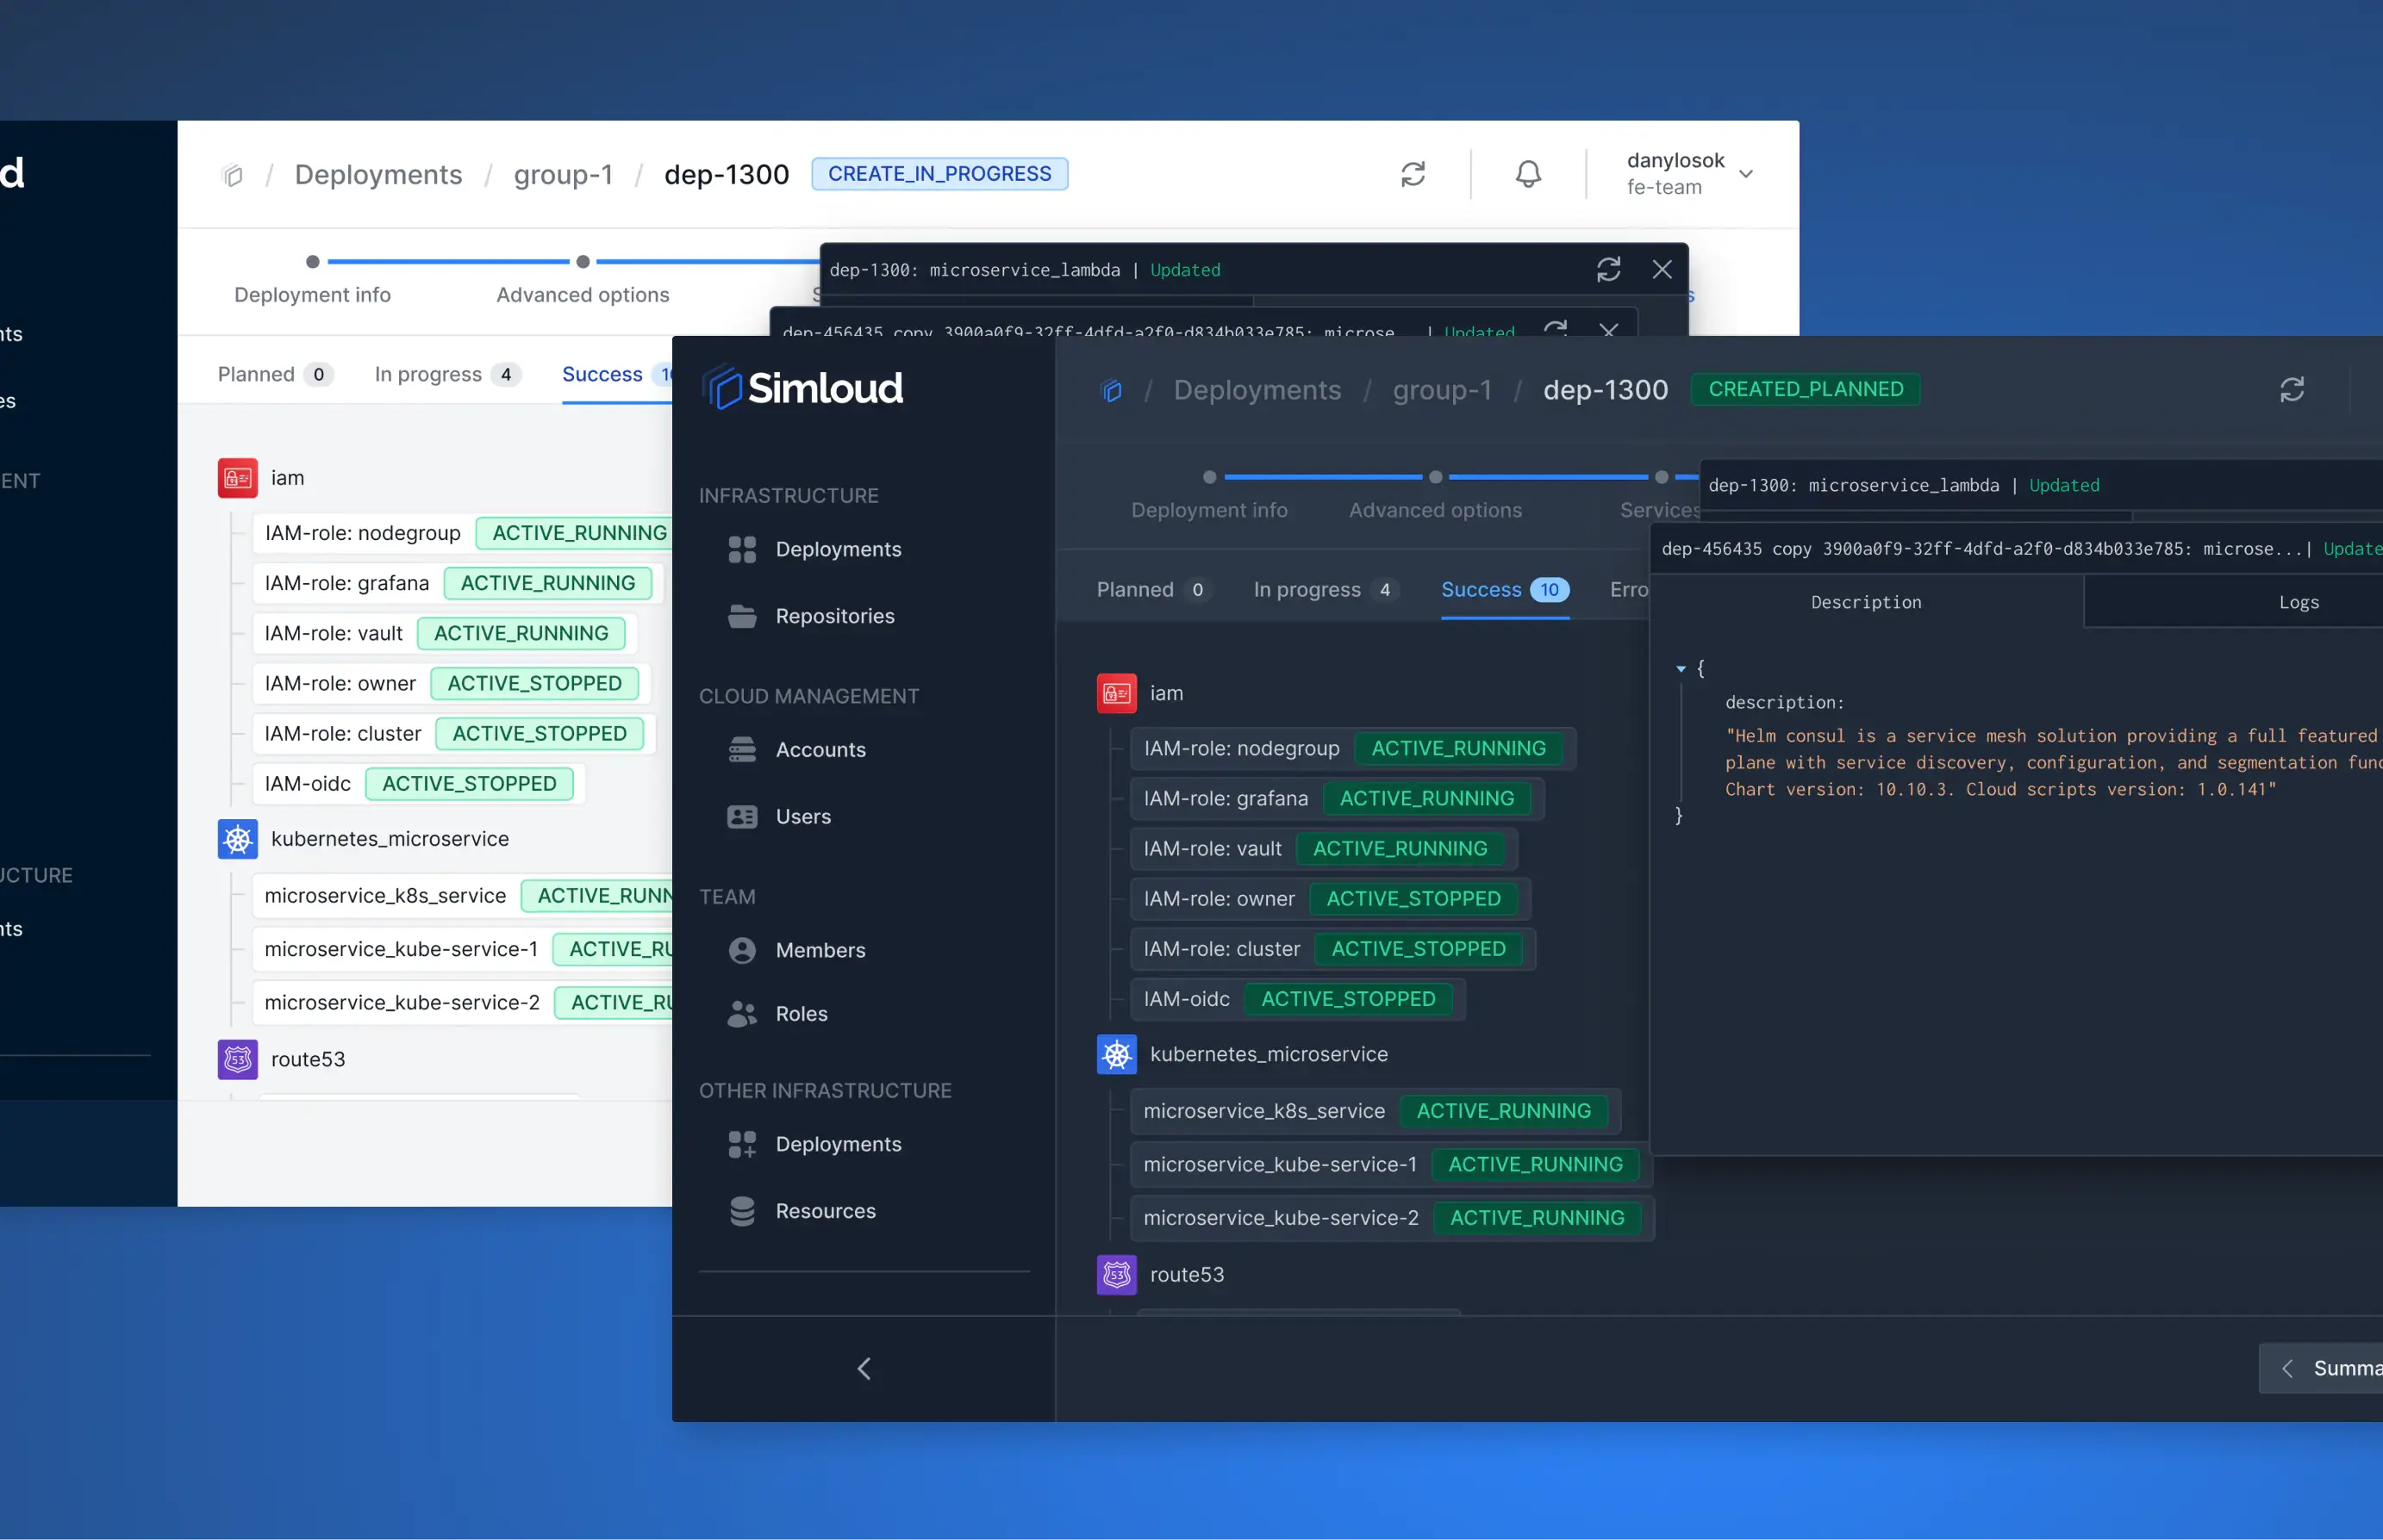Select IAM-role: grafana row in dark window
2383x1540 pixels.
[1337, 799]
